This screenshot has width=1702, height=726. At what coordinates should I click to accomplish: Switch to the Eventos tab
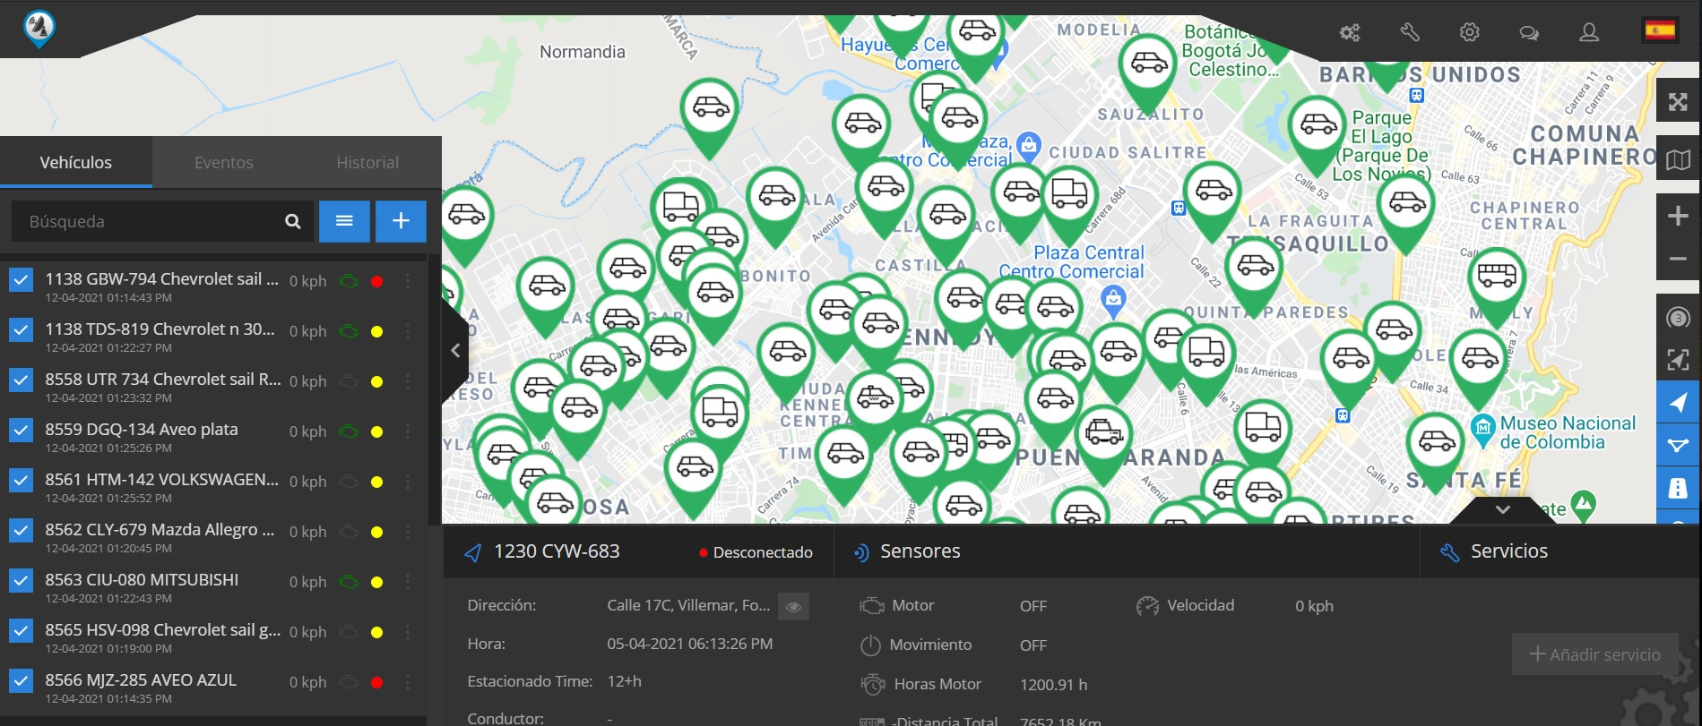[223, 163]
